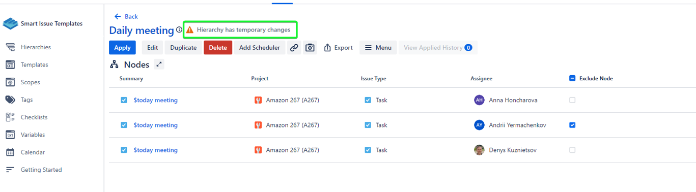696x192 pixels.
Task: Open the Menu dropdown button
Action: [378, 48]
